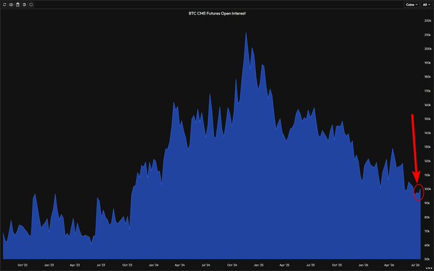Toggle fullscreen with the expand arrows icon
Image resolution: width=434 pixels, height=271 pixels.
click(31, 4)
